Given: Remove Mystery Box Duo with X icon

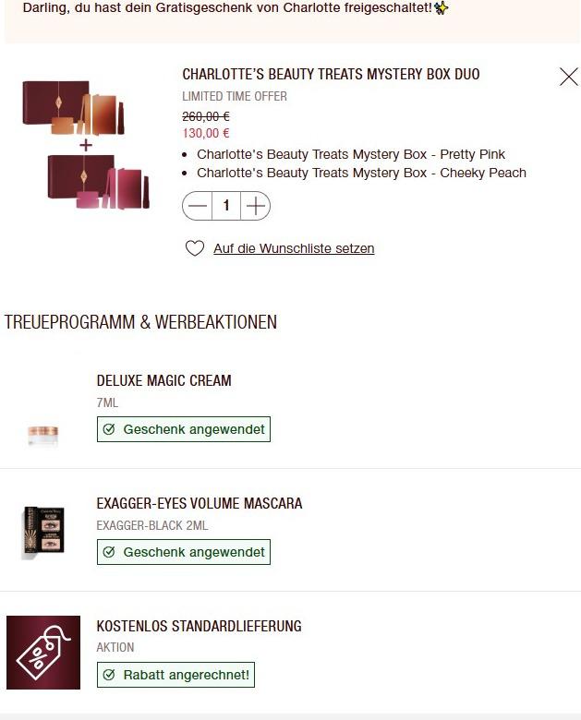Looking at the screenshot, I should (x=568, y=77).
